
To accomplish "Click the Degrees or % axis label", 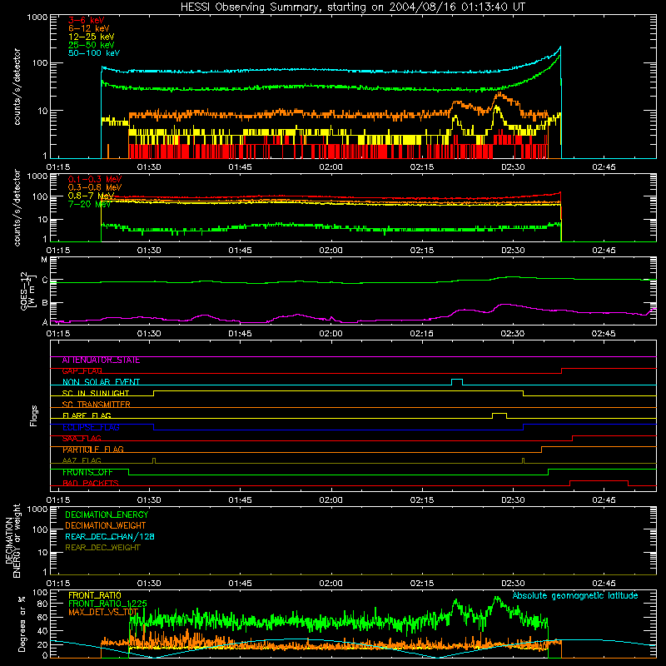I will (x=22, y=624).
